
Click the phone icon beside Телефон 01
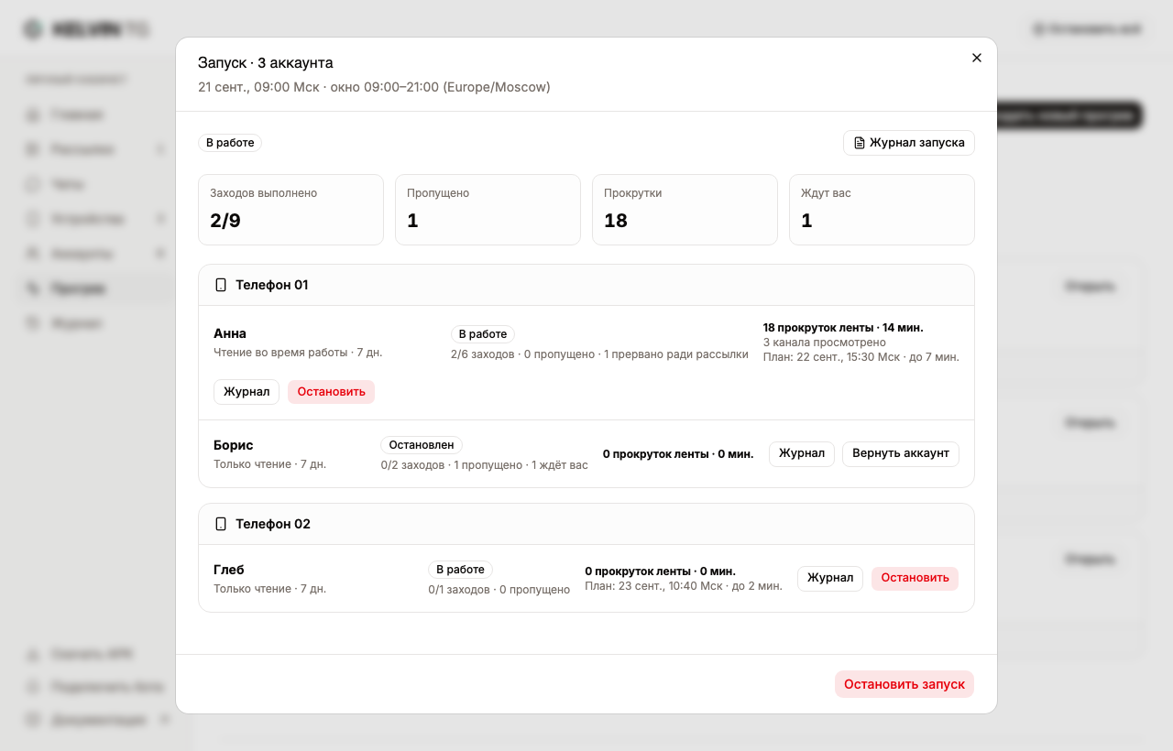[x=220, y=285]
